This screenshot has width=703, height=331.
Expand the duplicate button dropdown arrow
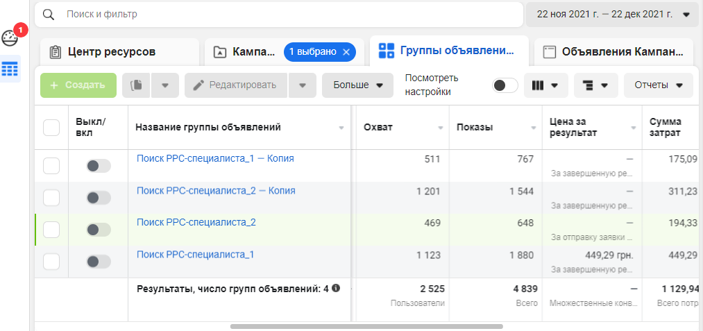point(165,85)
